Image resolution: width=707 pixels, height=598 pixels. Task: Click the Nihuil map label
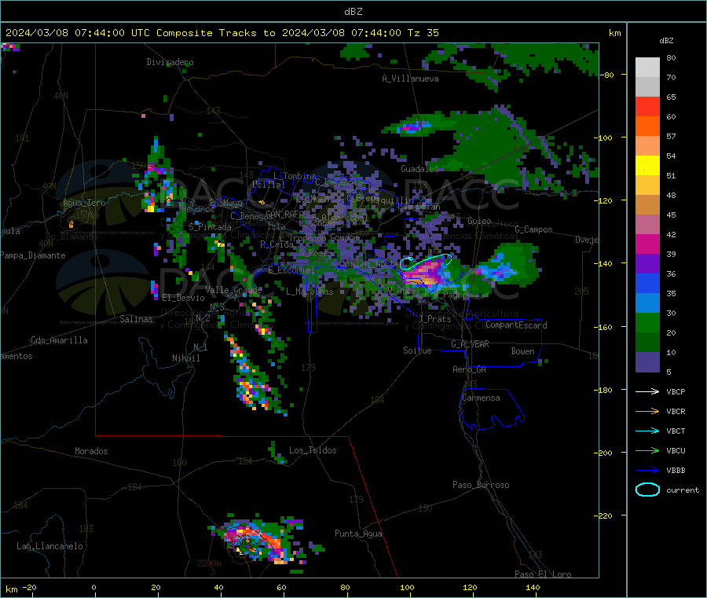pos(185,358)
